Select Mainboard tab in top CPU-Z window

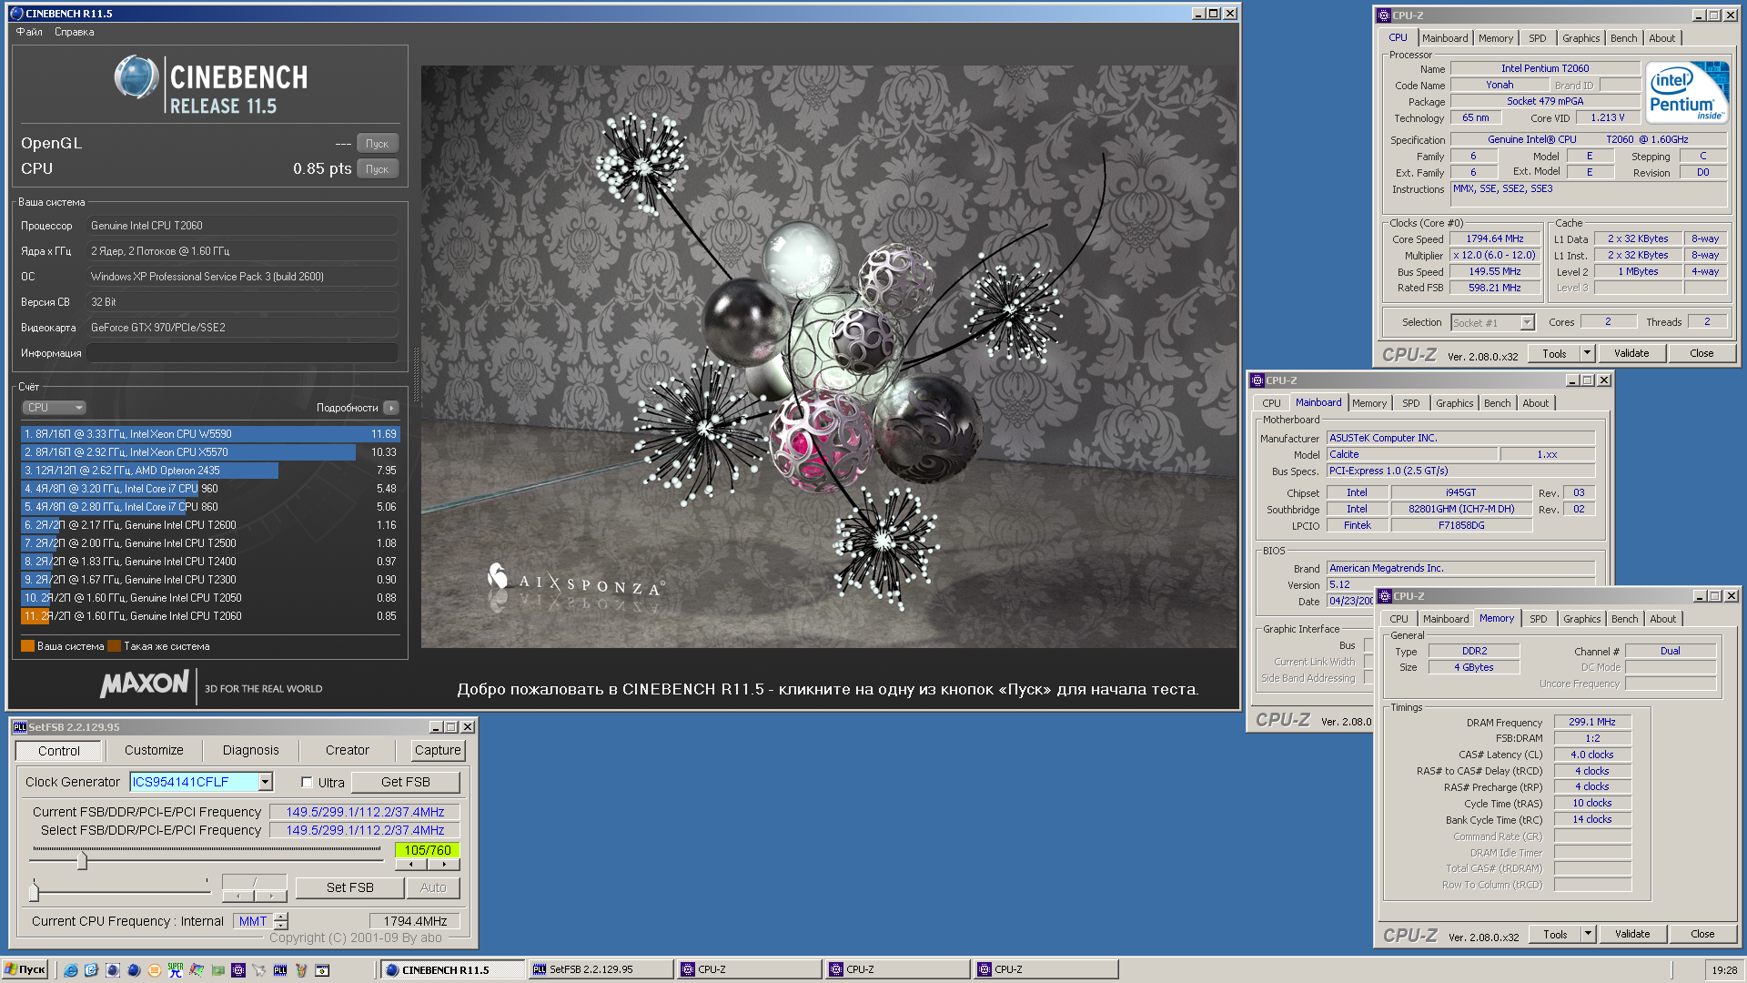tap(1445, 38)
